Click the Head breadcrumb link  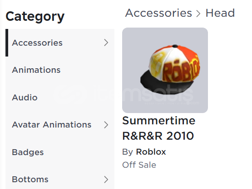(x=220, y=13)
